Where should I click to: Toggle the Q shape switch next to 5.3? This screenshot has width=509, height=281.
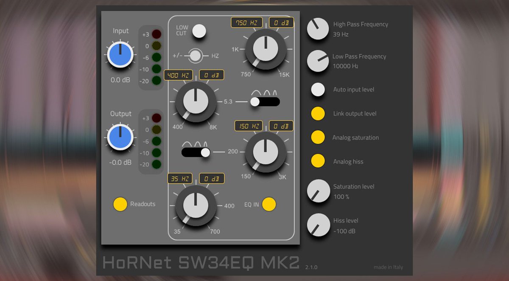point(265,101)
